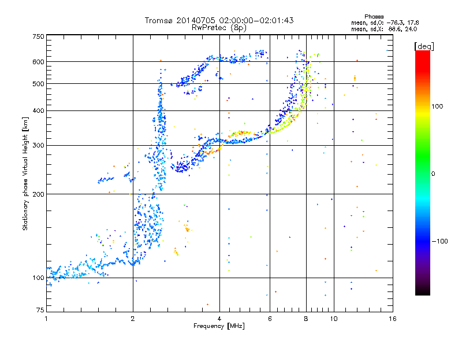
Task: Click the 'Phases' header label
Action: (374, 17)
